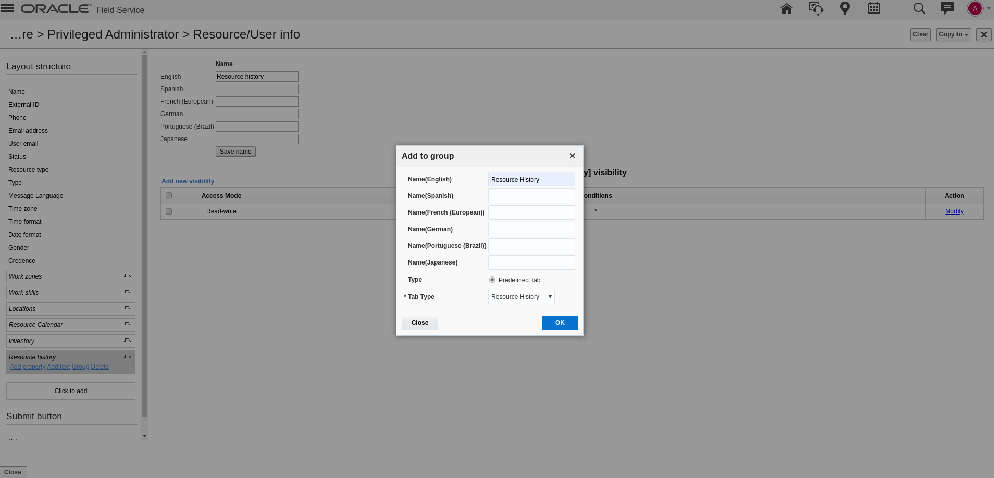This screenshot has width=994, height=478.
Task: Select the Predefined Tab radio button
Action: point(492,280)
